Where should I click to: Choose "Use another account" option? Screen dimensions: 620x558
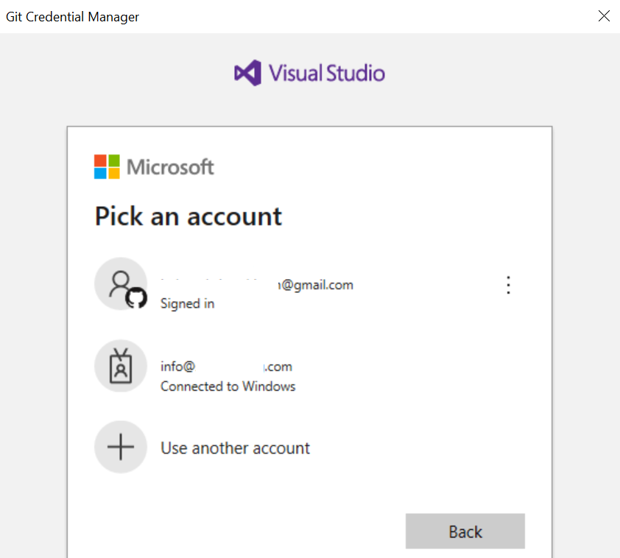point(235,448)
